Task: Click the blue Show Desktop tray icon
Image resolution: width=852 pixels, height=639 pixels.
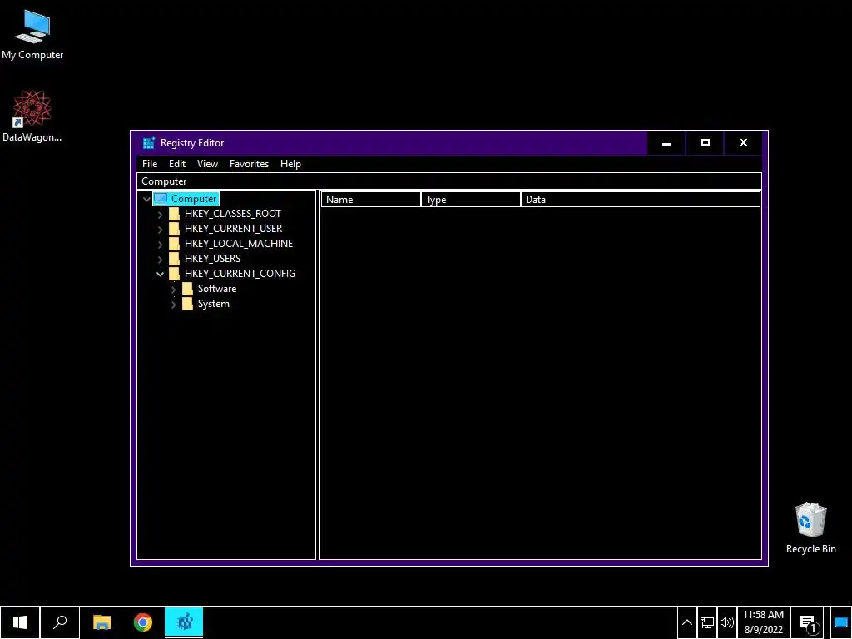Action: pyautogui.click(x=841, y=622)
